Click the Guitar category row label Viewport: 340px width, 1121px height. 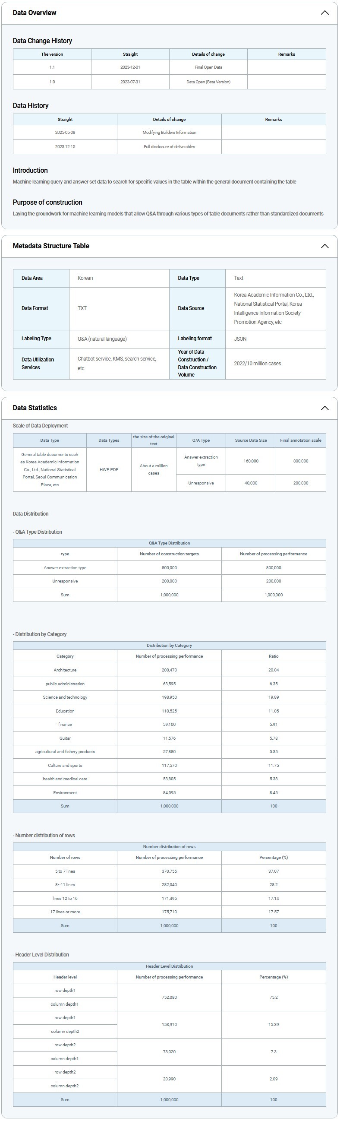[x=65, y=738]
